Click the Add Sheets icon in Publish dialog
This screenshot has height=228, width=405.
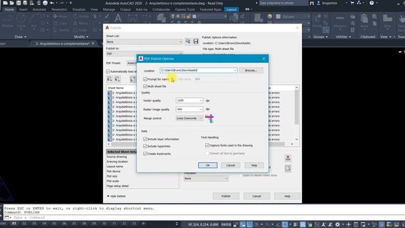109,79
